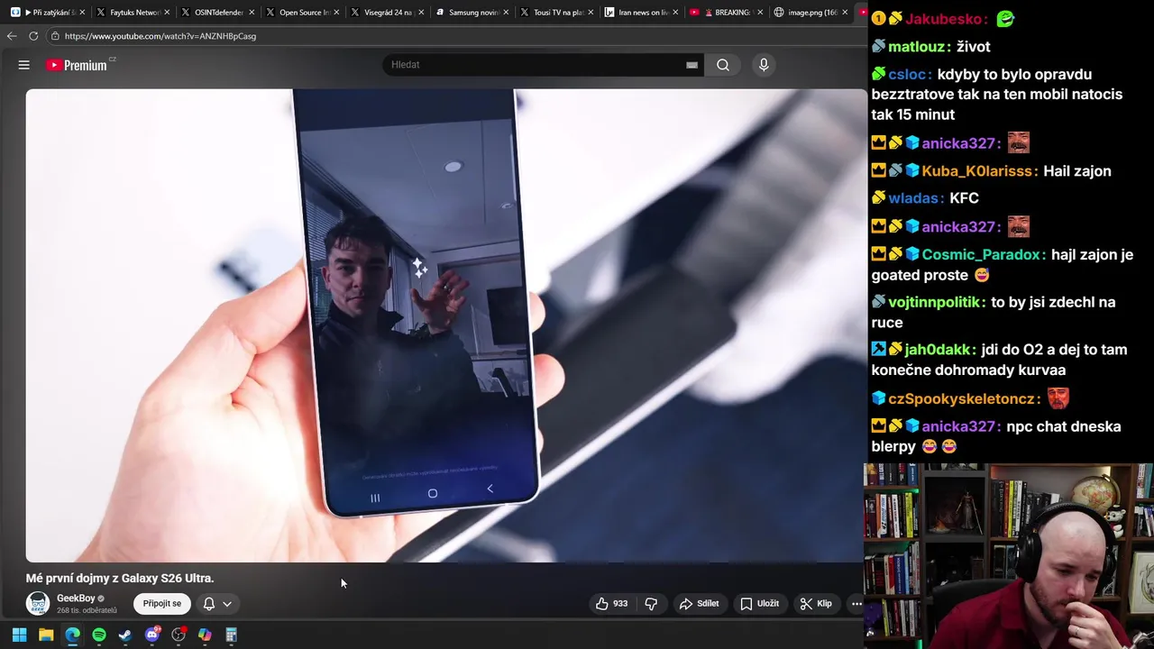Viewport: 1154px width, 649px height.
Task: Open the GeekBoy channel name link
Action: pyautogui.click(x=76, y=598)
